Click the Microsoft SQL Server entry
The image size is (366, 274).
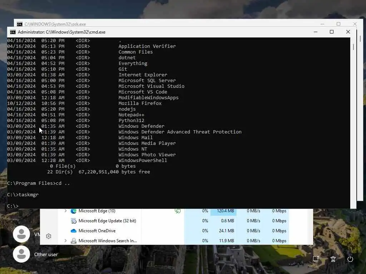tap(147, 80)
